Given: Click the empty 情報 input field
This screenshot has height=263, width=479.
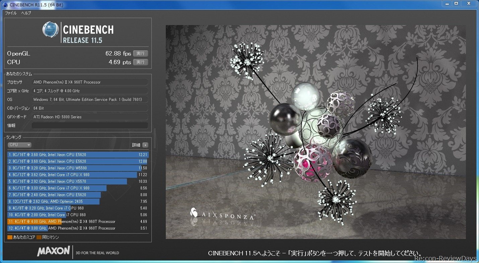Looking at the screenshot, I should [x=90, y=126].
